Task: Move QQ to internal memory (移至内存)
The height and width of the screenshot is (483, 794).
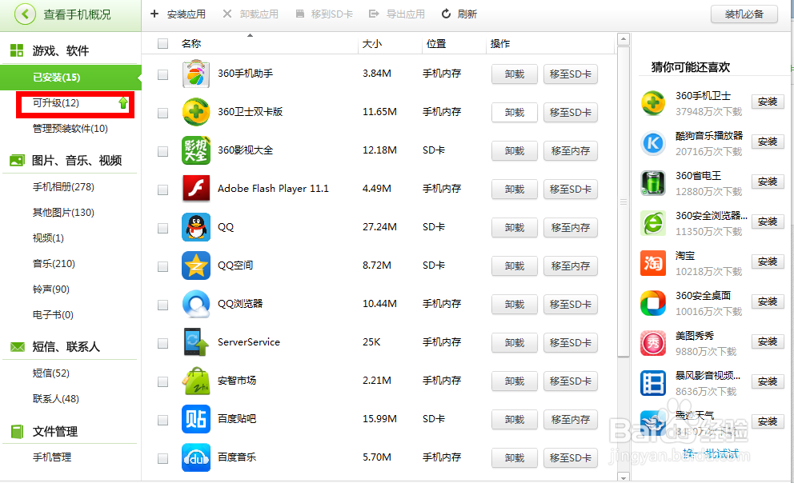Action: coord(571,228)
